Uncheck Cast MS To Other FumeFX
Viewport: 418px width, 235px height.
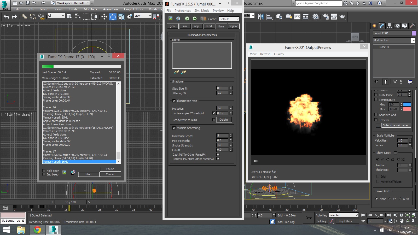click(x=218, y=155)
